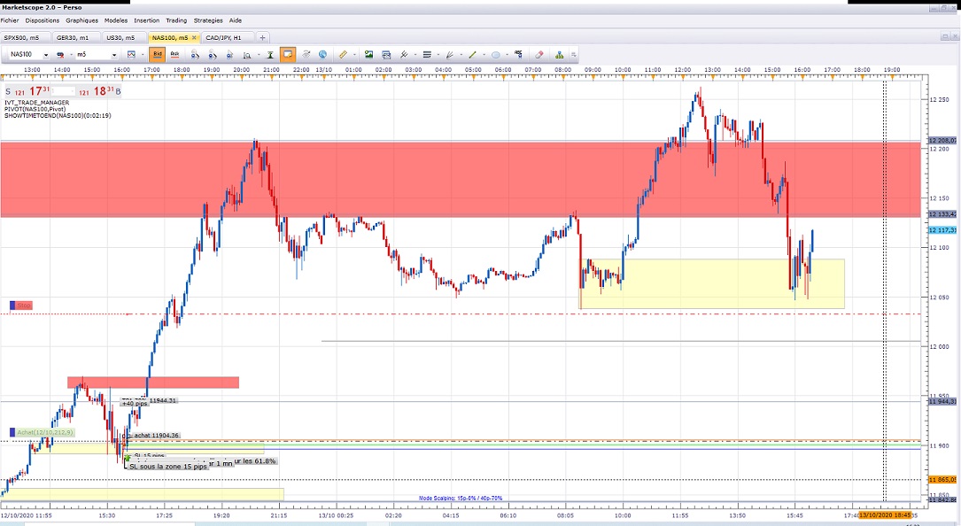Click the 12 117,31 current price tag
This screenshot has width=961, height=526.
tap(942, 230)
